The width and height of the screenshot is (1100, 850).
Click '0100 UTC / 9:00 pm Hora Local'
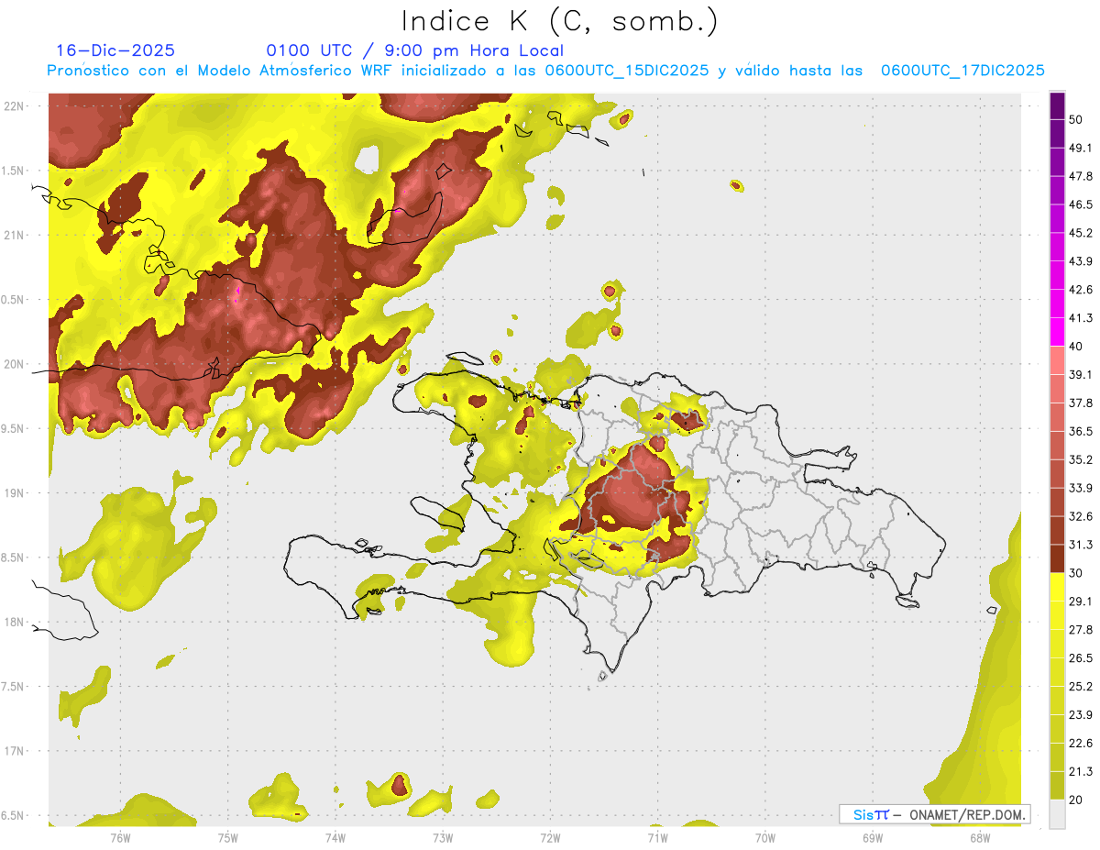[x=415, y=50]
